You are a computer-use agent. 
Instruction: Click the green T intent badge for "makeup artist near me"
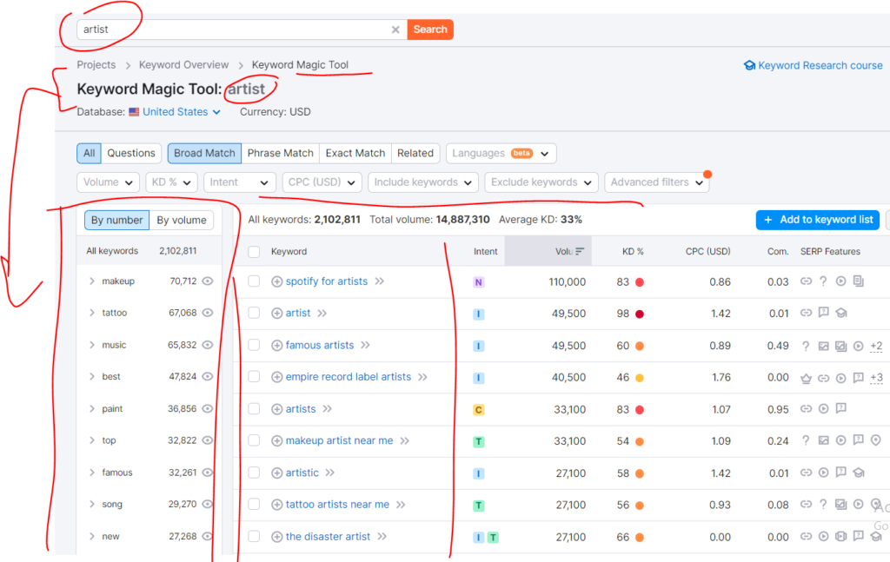tap(479, 440)
